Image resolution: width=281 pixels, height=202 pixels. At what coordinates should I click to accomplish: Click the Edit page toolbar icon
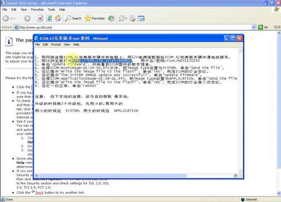point(141,18)
